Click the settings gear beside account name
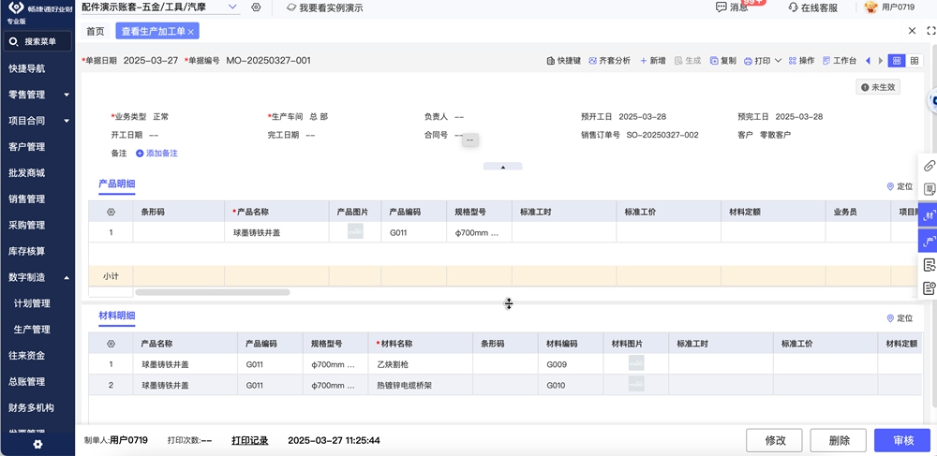The height and width of the screenshot is (456, 937). pos(256,7)
